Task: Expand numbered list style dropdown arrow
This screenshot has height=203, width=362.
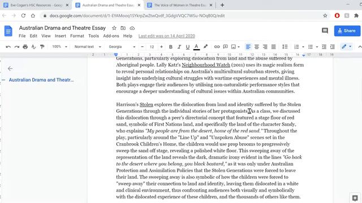Action: 303,47
